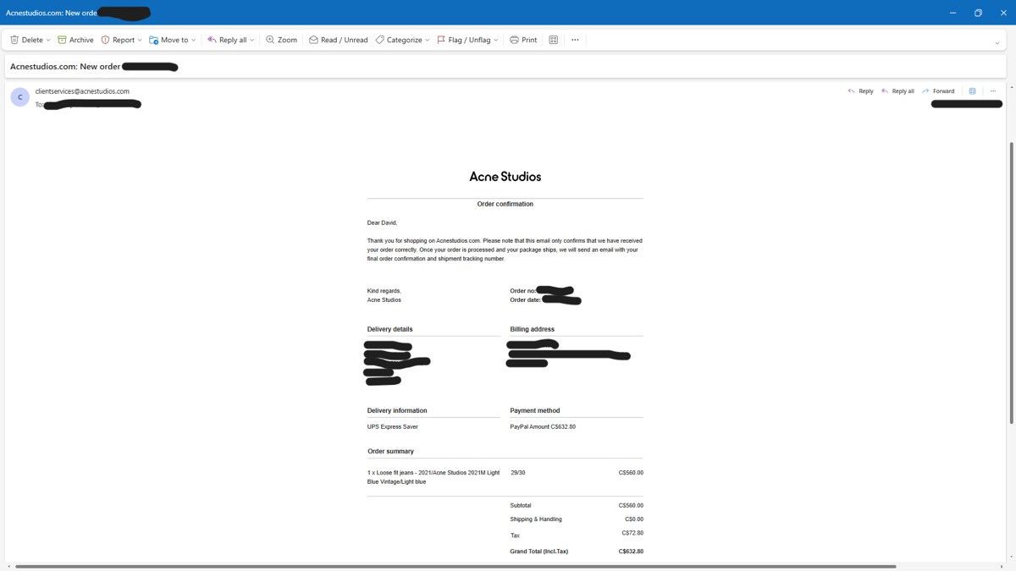The height and width of the screenshot is (571, 1016).
Task: Delete this email with the trash button
Action: [26, 40]
